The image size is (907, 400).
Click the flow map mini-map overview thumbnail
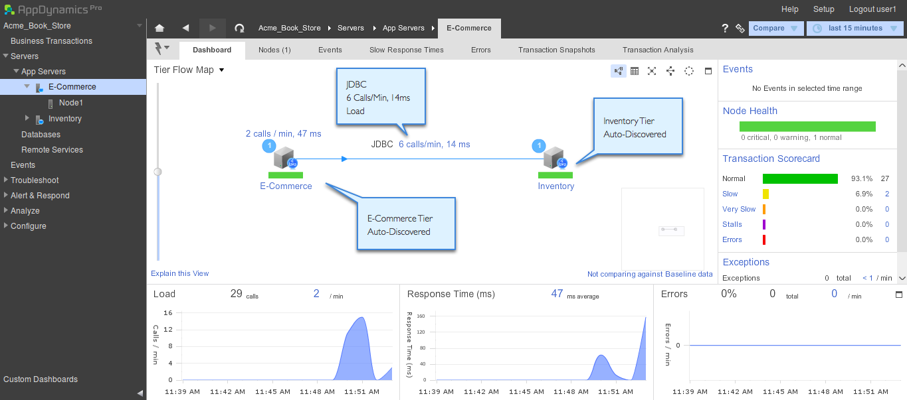[662, 229]
